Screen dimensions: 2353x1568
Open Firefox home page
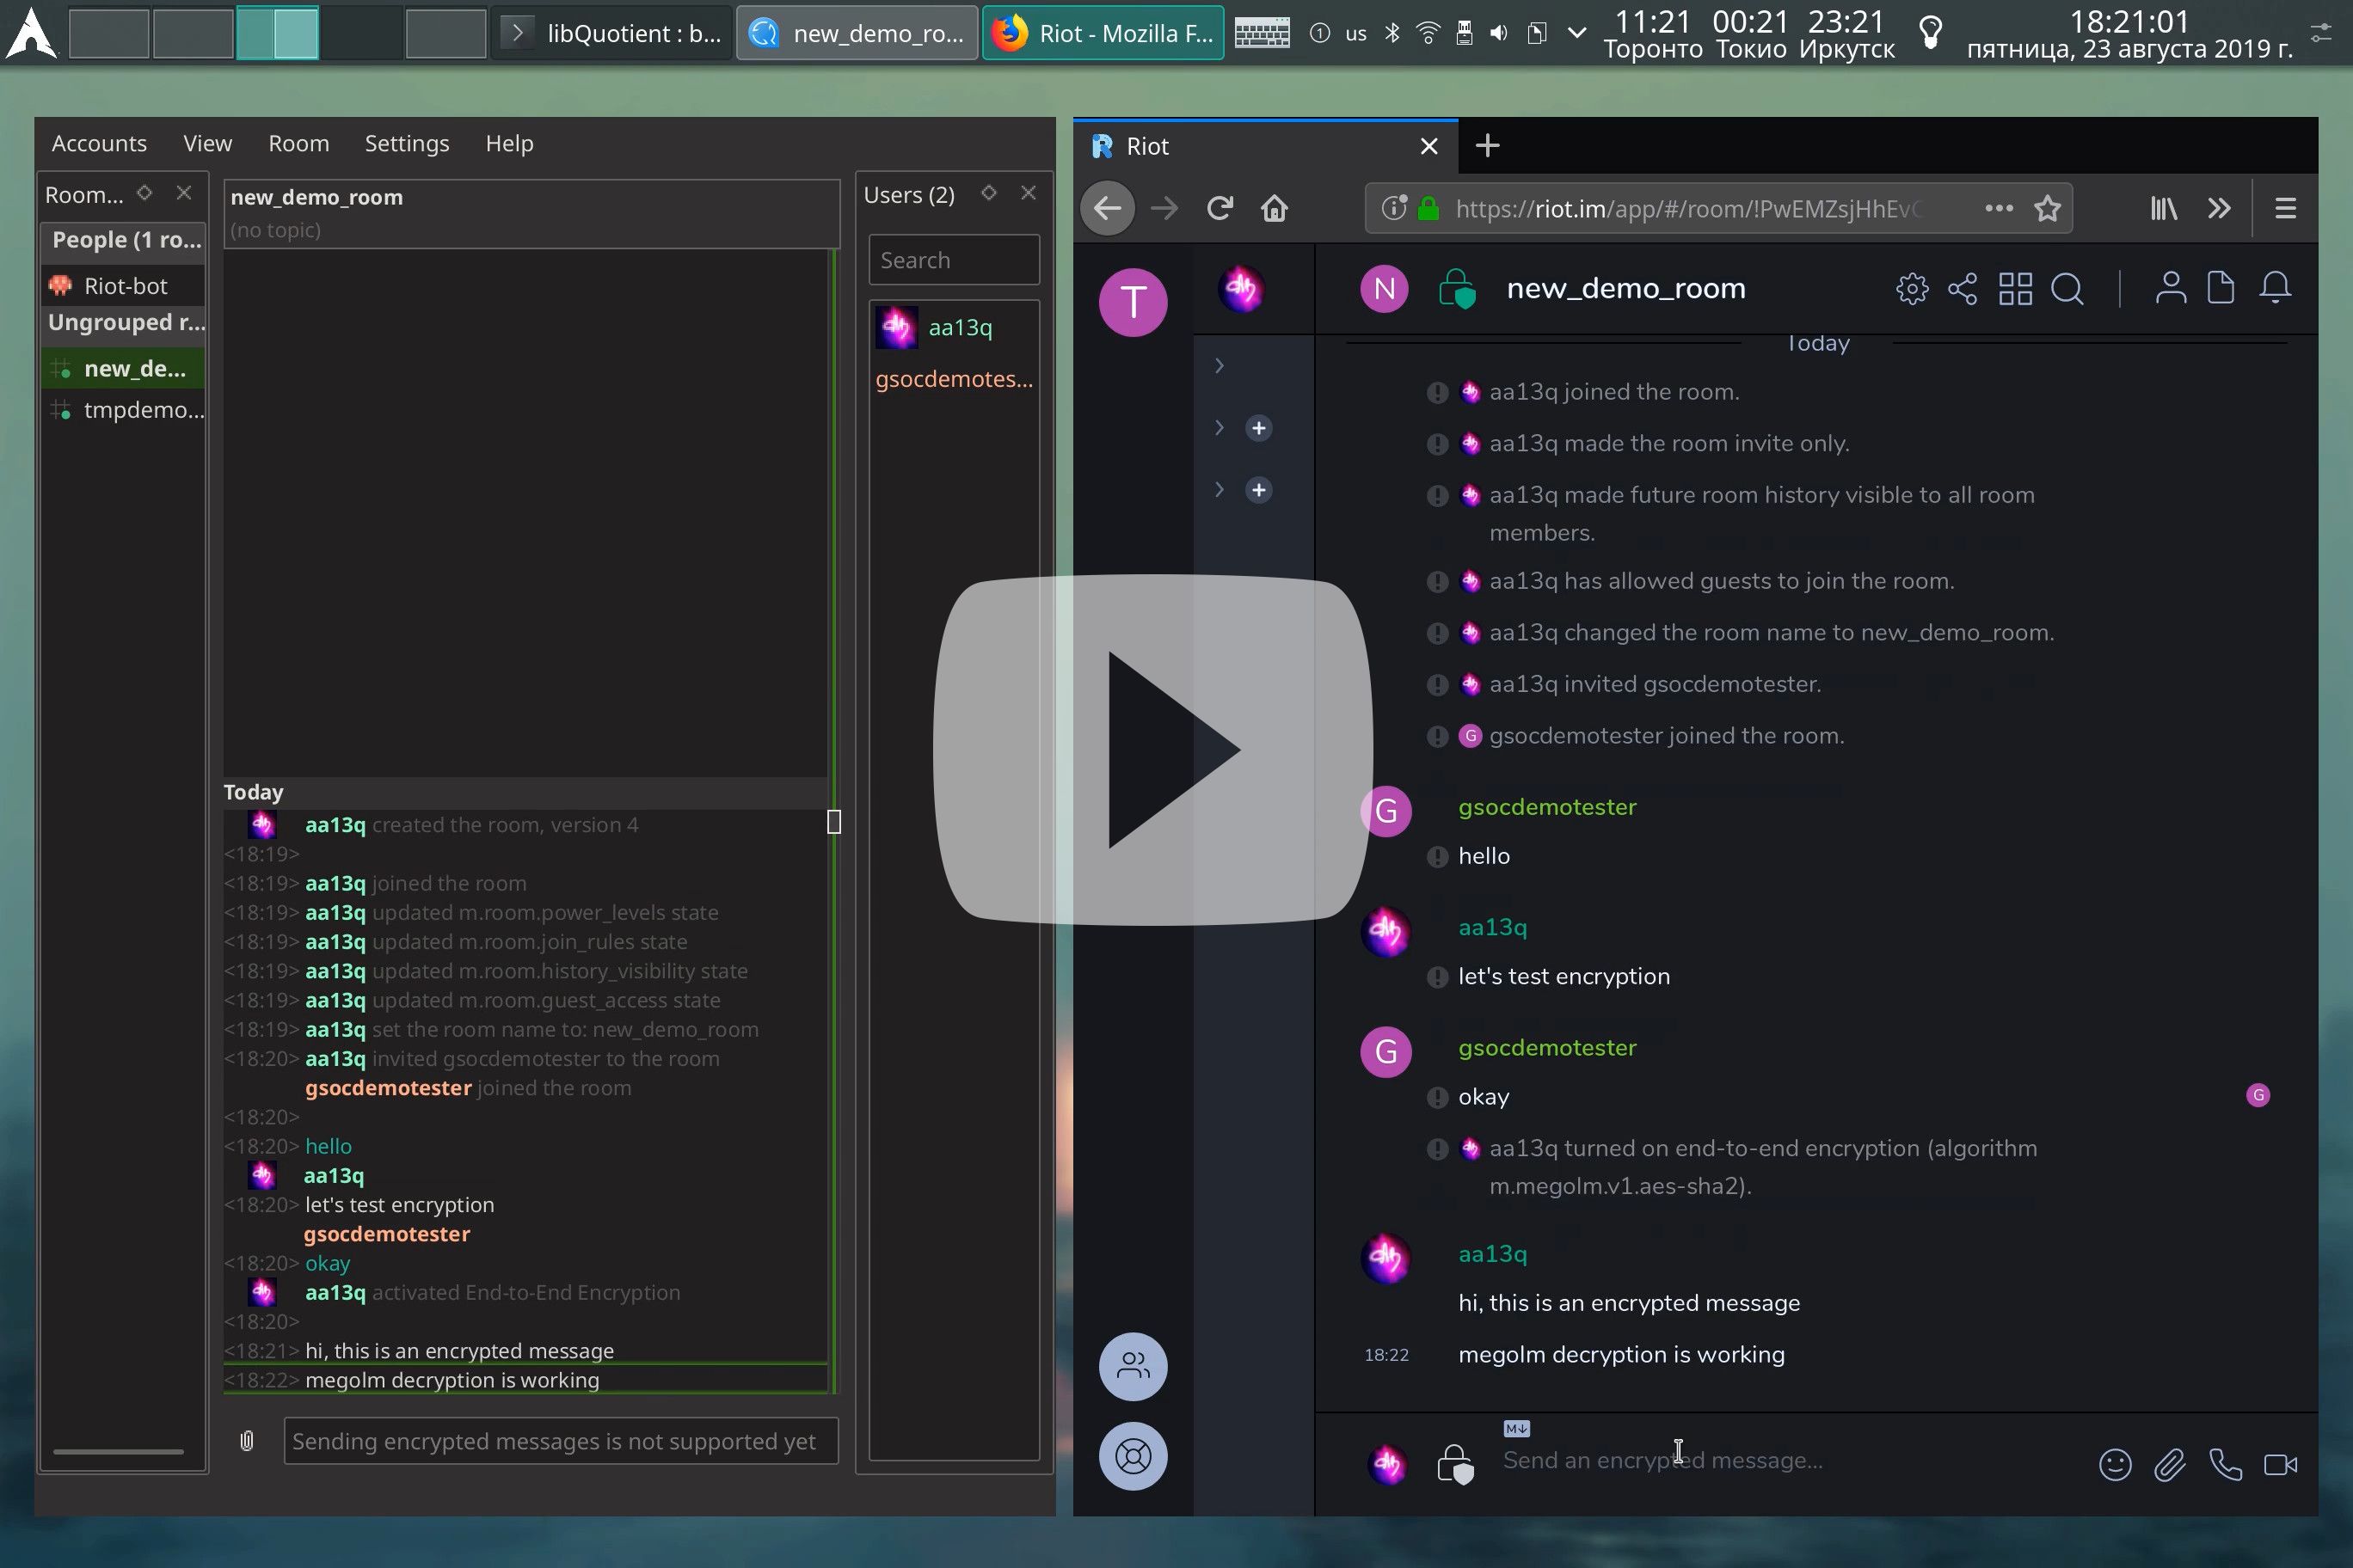pos(1274,208)
